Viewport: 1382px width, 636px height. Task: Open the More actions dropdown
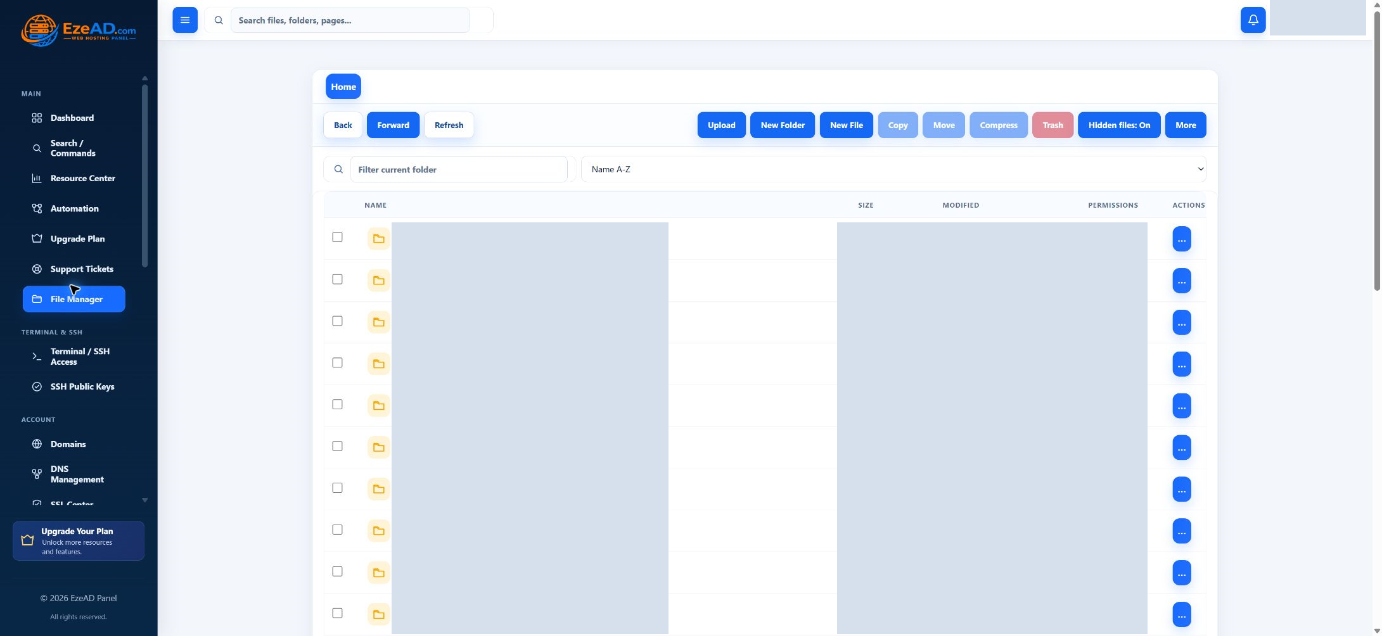click(x=1186, y=125)
